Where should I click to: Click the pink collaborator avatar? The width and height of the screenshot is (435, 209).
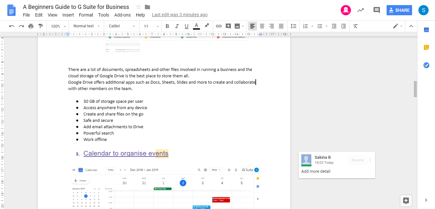(346, 10)
